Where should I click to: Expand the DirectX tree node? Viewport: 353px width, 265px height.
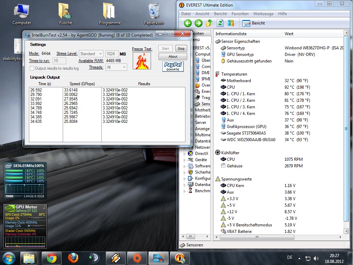tap(185, 154)
